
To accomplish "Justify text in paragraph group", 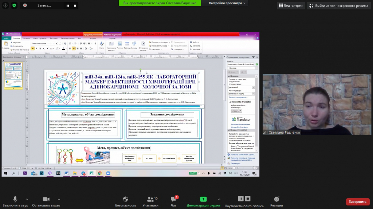I will (81, 48).
